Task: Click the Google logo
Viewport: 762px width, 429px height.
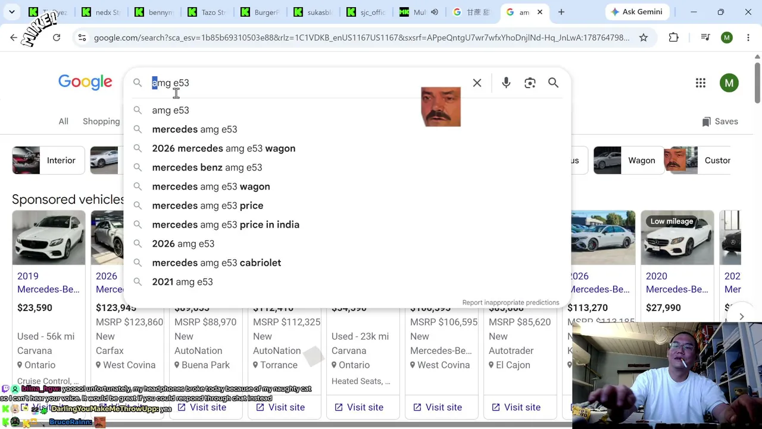Action: tap(85, 82)
